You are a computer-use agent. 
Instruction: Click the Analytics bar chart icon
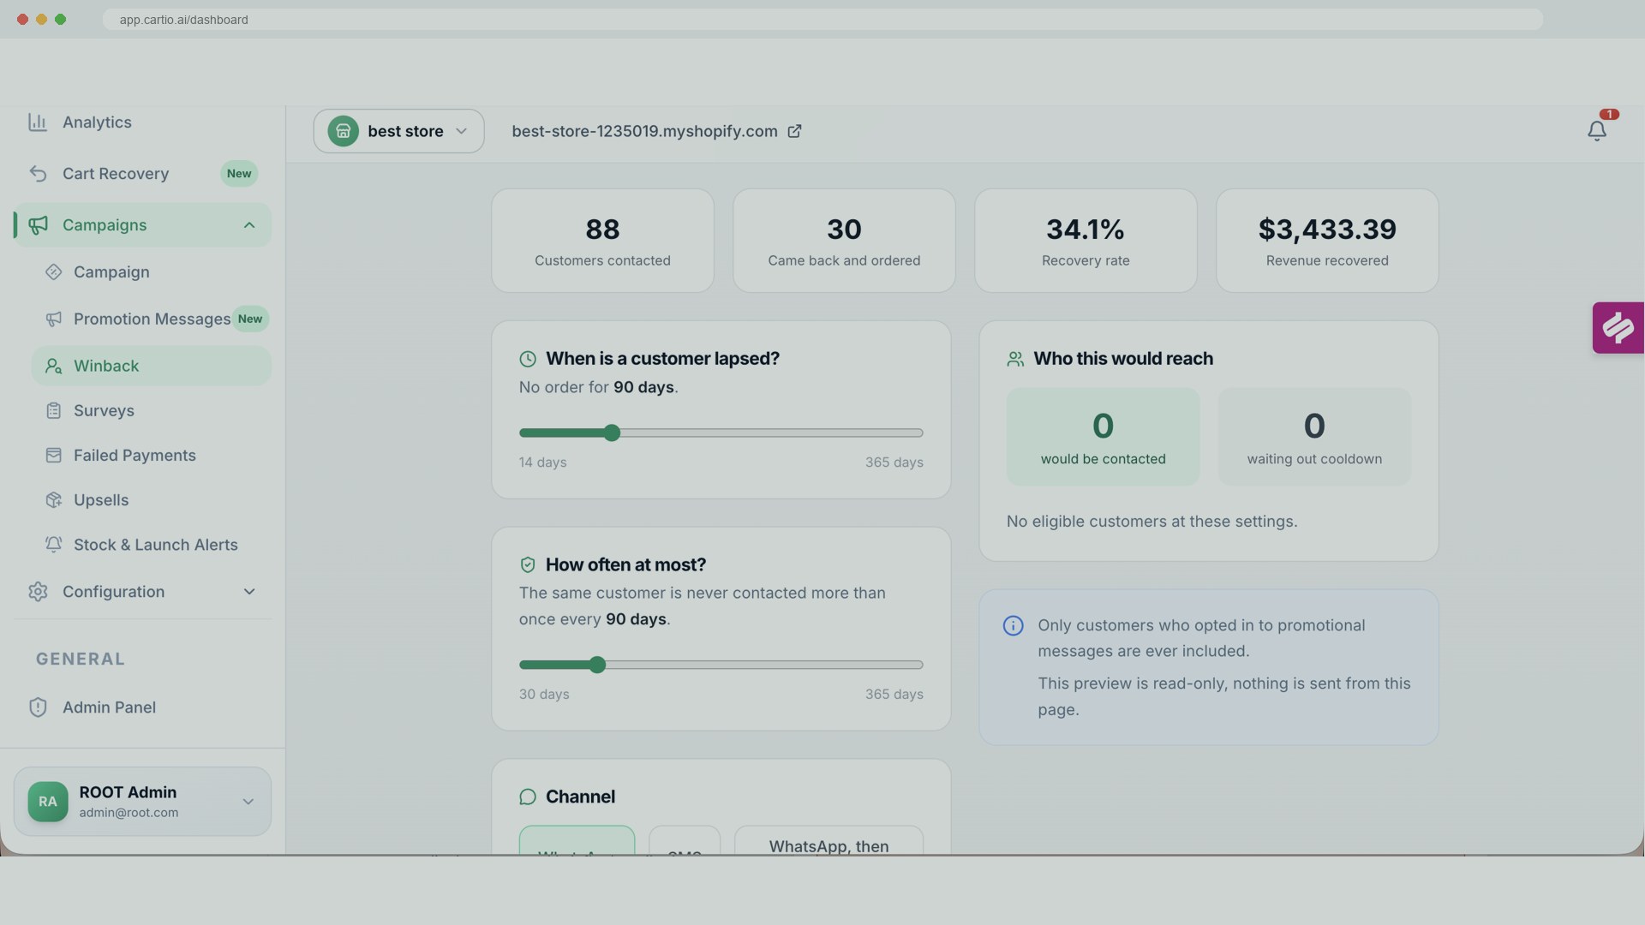pos(38,122)
